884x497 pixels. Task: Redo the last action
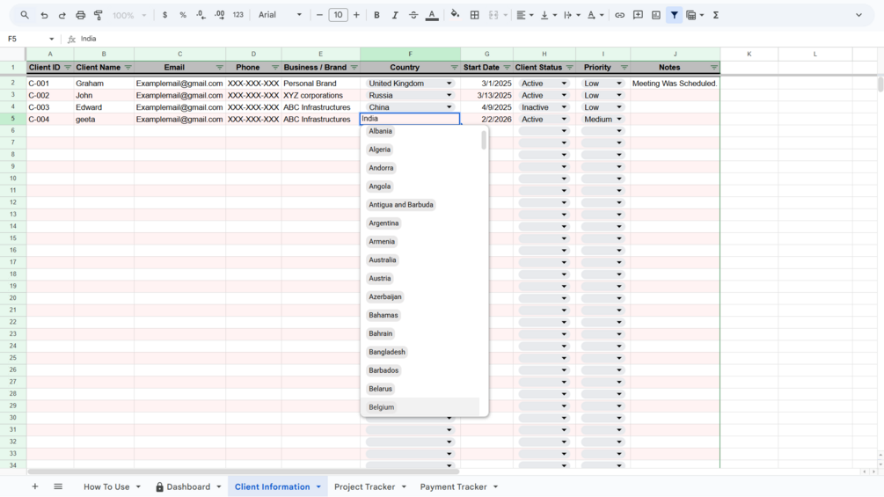62,15
